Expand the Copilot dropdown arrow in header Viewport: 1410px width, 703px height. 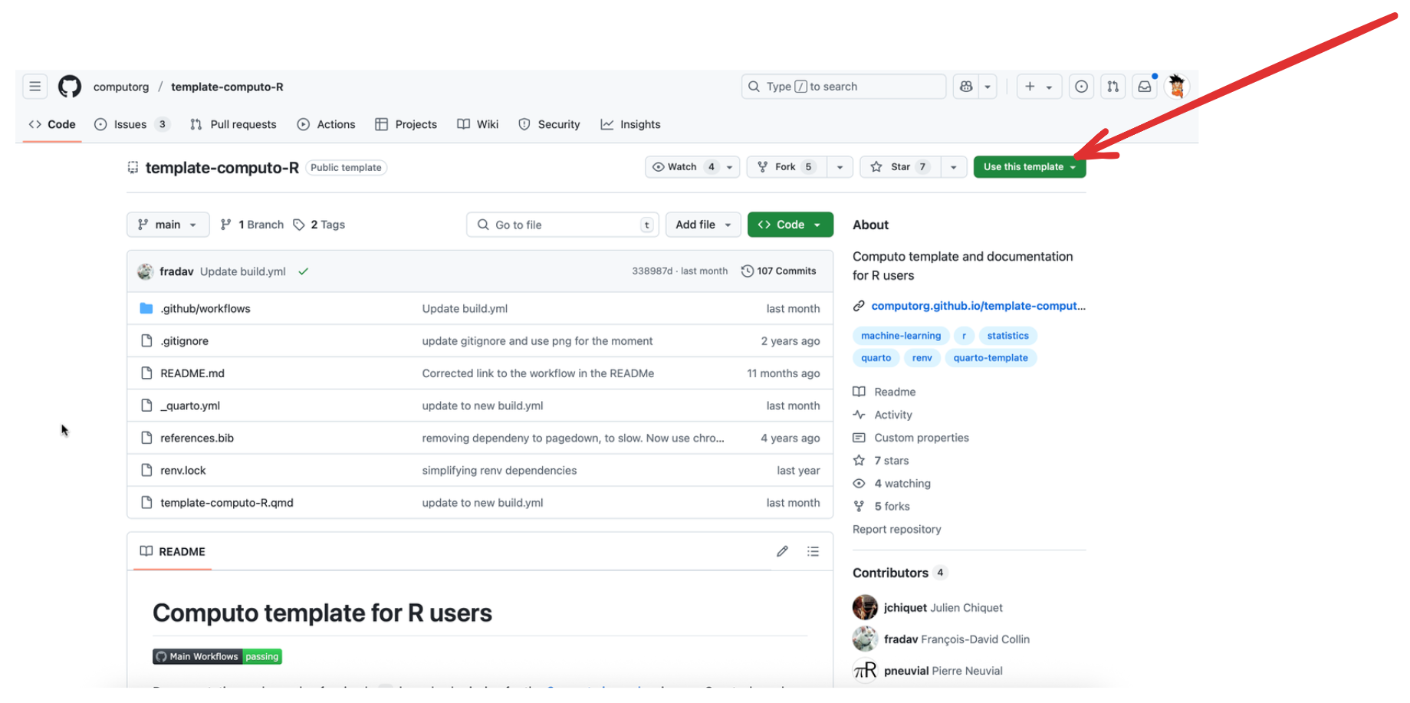tap(988, 87)
